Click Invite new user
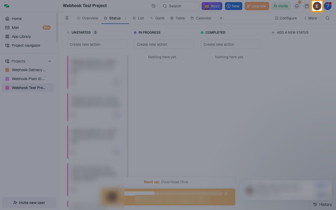Screen dimensions: 336x210 click(29, 203)
